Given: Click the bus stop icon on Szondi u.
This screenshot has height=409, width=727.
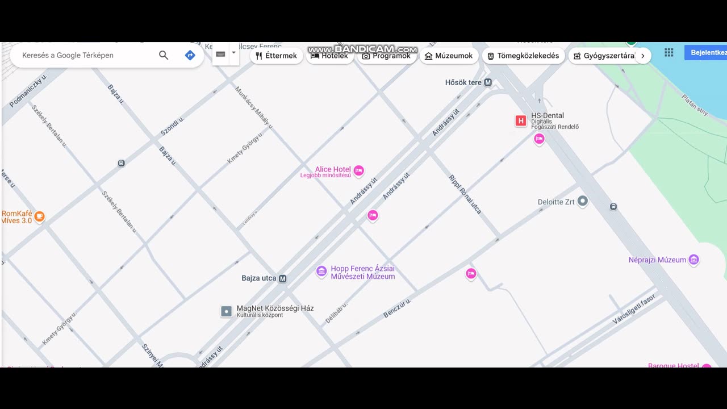Looking at the screenshot, I should 121,163.
